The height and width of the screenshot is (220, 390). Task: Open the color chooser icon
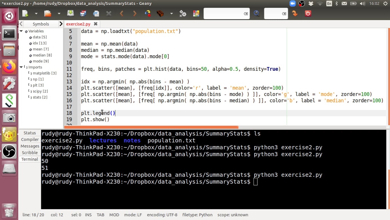click(x=196, y=13)
